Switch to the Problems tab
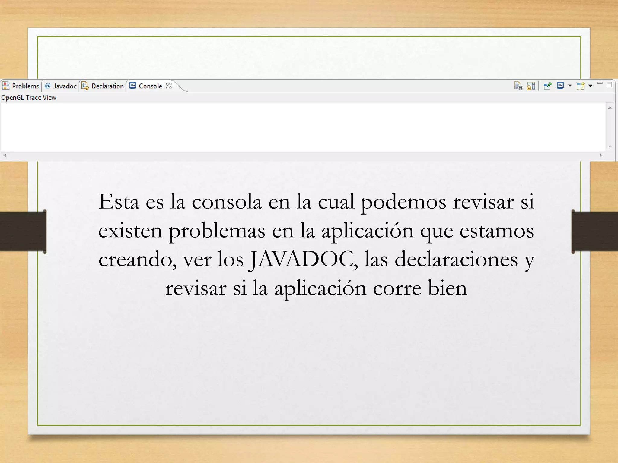Image resolution: width=618 pixels, height=463 pixels. 21,86
